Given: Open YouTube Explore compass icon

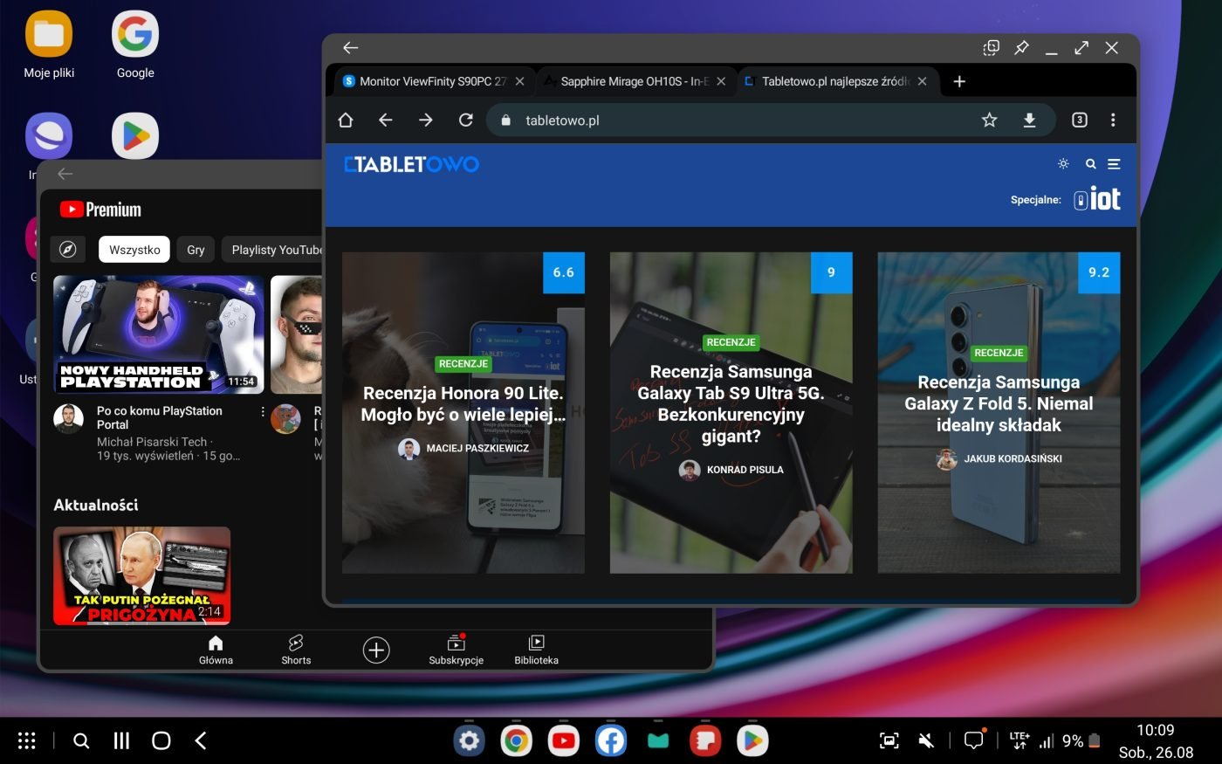Looking at the screenshot, I should click(68, 250).
